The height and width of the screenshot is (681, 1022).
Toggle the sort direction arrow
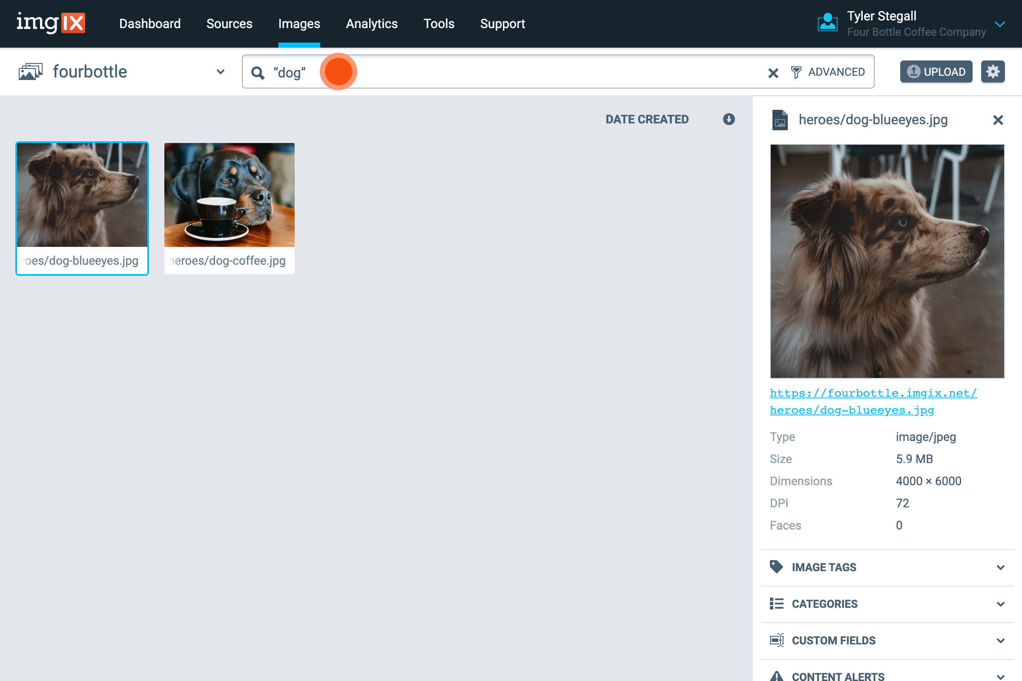click(x=728, y=120)
